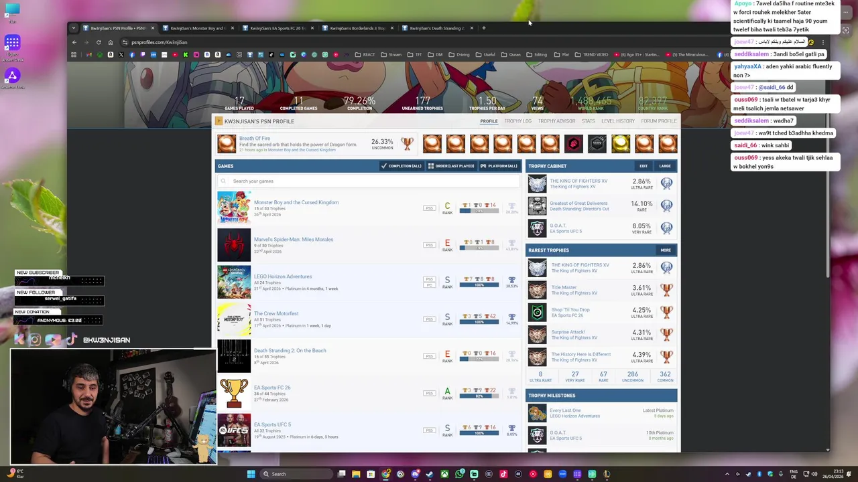Click More in Rarest Trophies header
This screenshot has height=482, width=858.
(x=666, y=250)
